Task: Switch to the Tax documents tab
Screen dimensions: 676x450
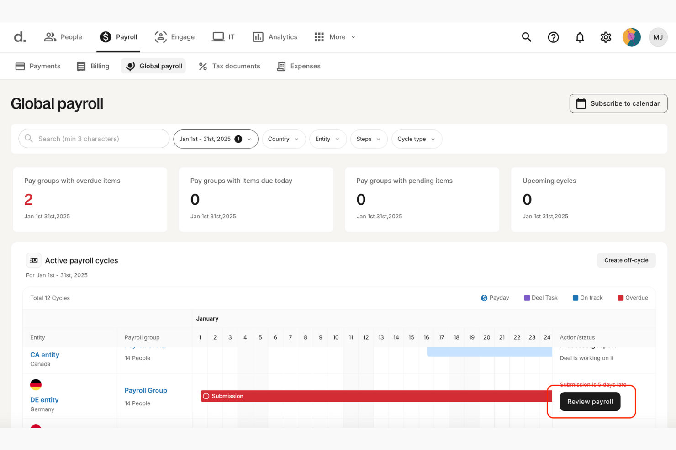Action: coord(229,66)
